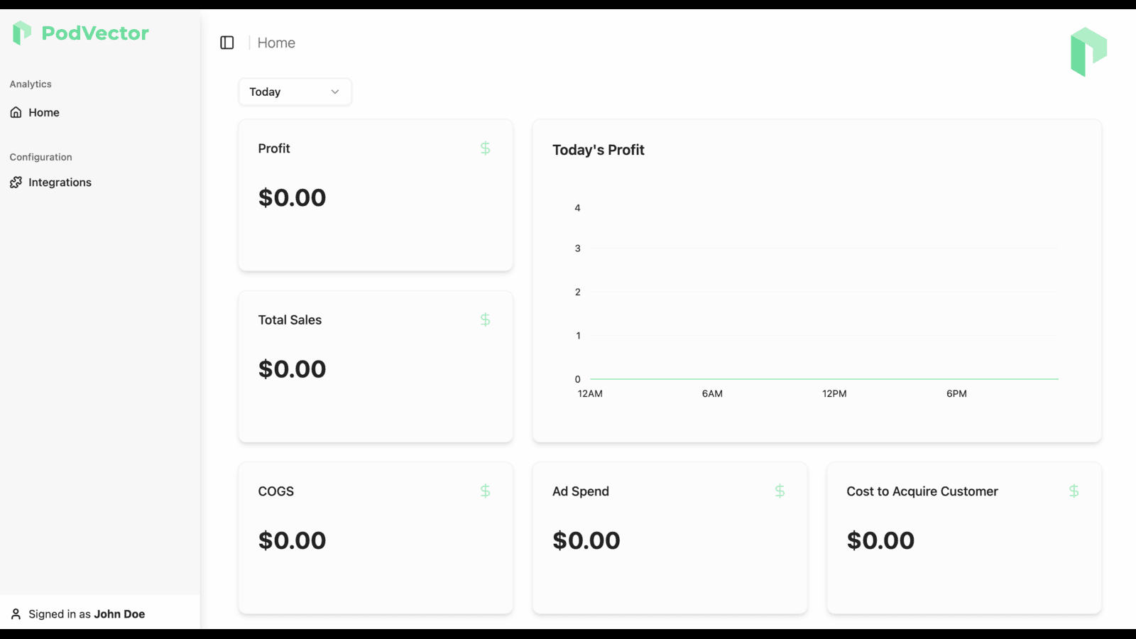Image resolution: width=1136 pixels, height=639 pixels.
Task: Click dollar icon on Cost to Acquire Customer
Action: [1074, 491]
